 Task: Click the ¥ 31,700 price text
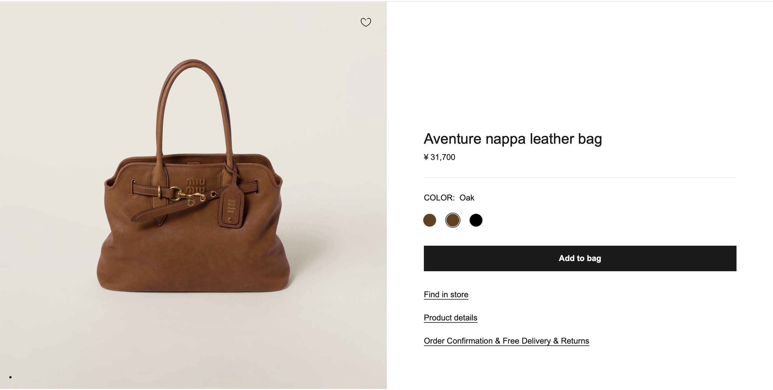point(439,157)
